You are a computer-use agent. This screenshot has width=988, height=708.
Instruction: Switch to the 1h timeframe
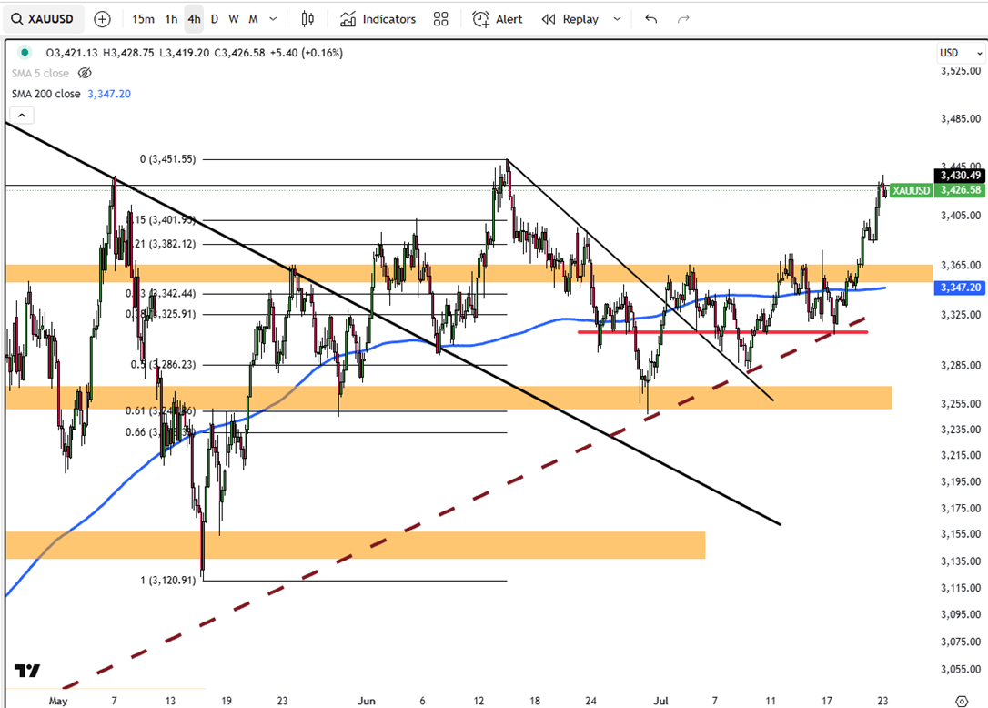(171, 19)
